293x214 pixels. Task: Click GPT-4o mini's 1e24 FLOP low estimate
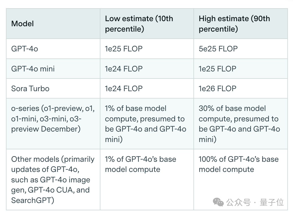tap(124, 69)
